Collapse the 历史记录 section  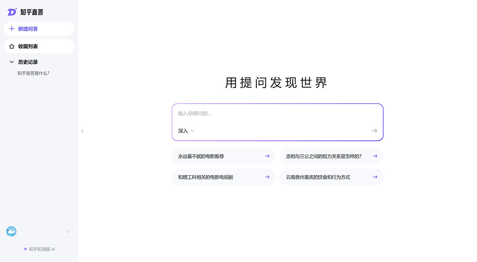pos(10,62)
